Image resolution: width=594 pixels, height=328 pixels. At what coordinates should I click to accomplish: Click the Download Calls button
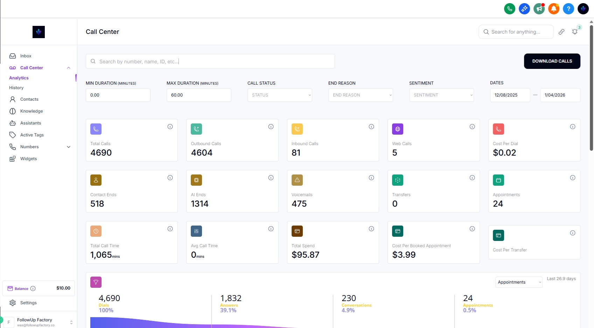point(552,61)
